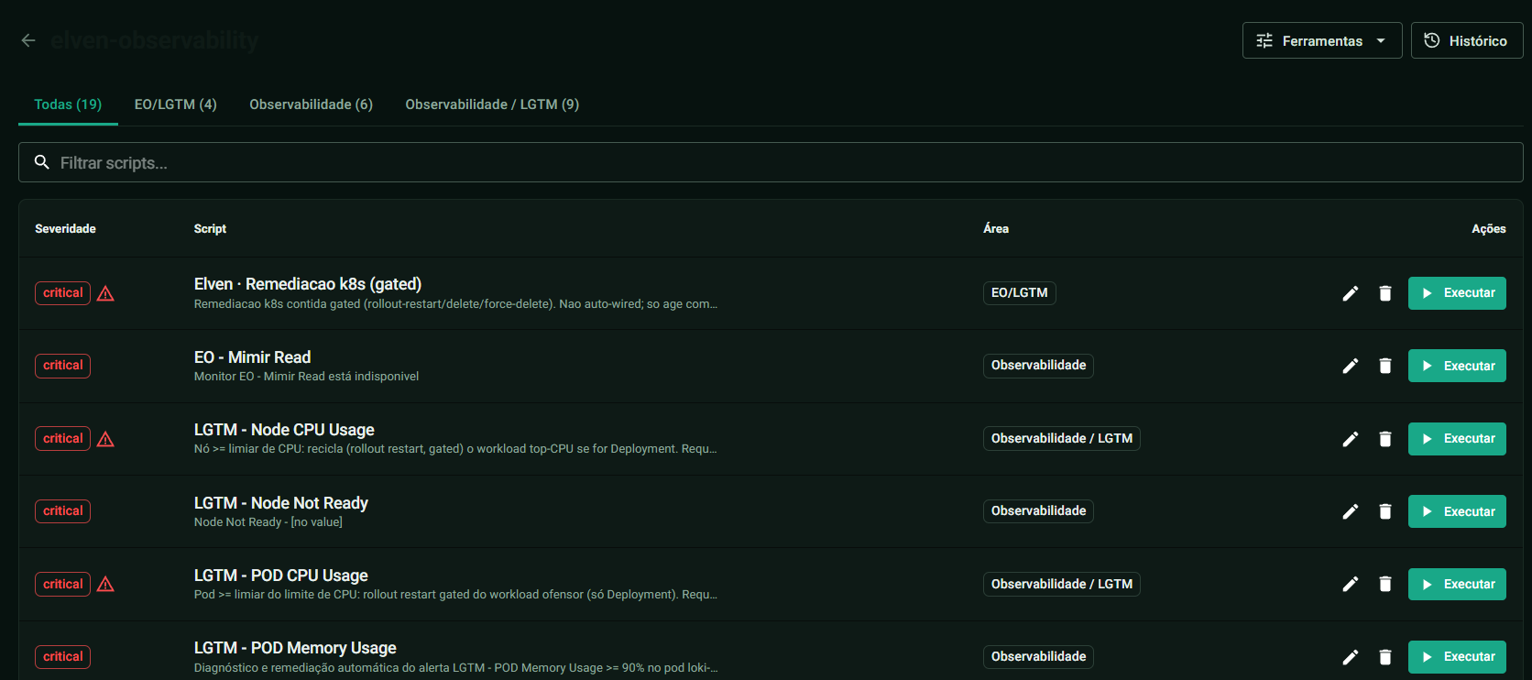Image resolution: width=1532 pixels, height=680 pixels.
Task: Edit the LGTM - Node Not Ready script
Action: click(x=1350, y=511)
